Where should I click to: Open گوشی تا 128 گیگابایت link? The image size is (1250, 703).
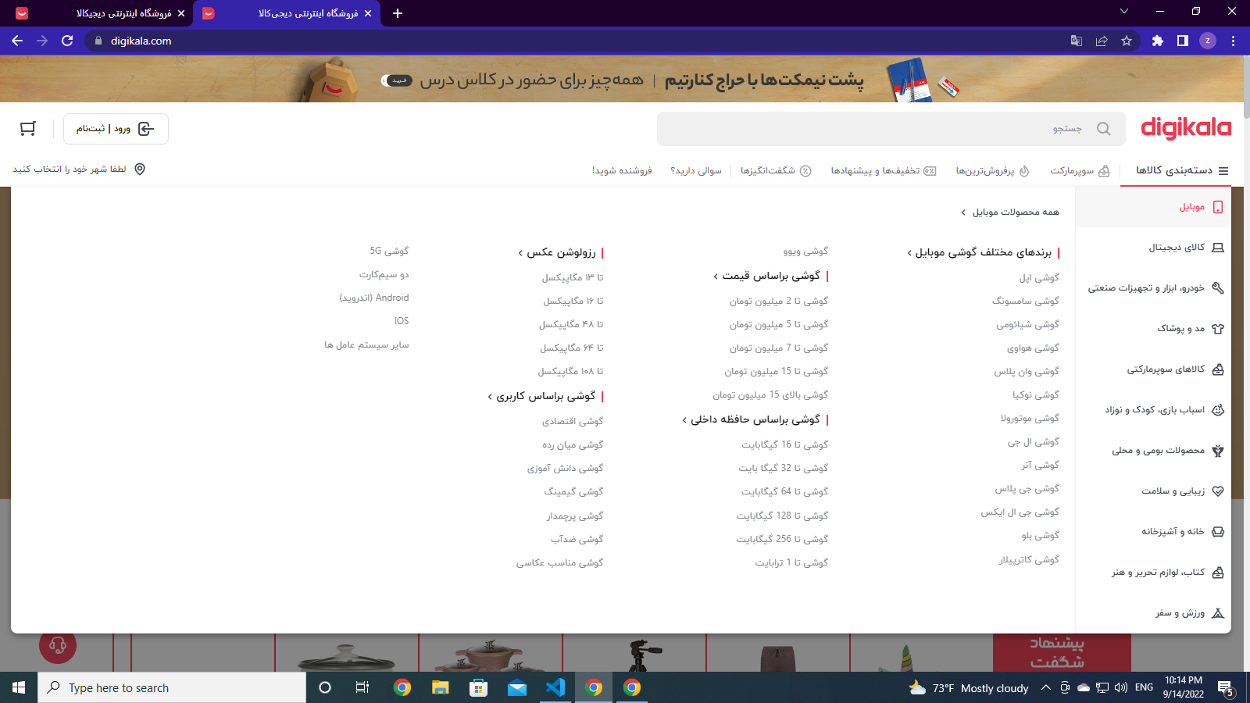[782, 516]
